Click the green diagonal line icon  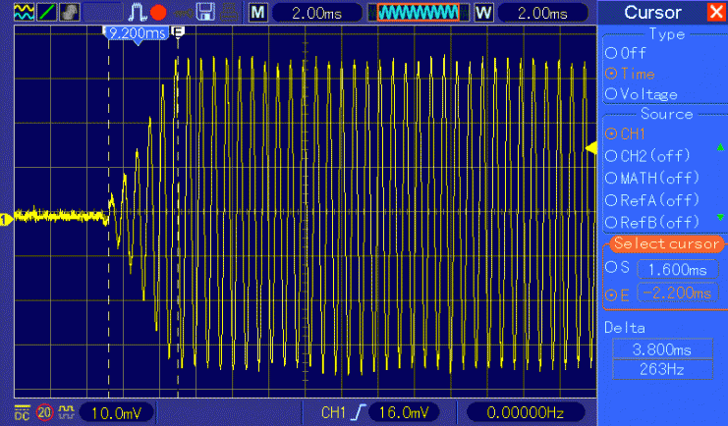pos(43,13)
